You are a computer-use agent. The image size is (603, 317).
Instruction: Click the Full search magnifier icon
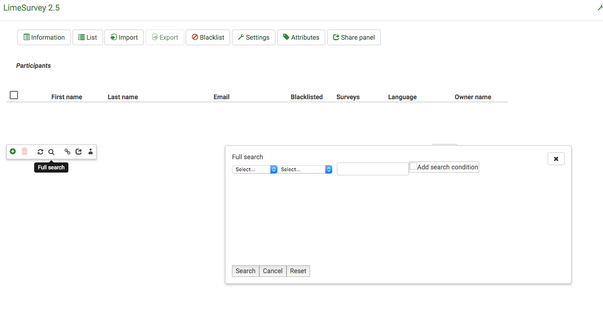tap(51, 152)
